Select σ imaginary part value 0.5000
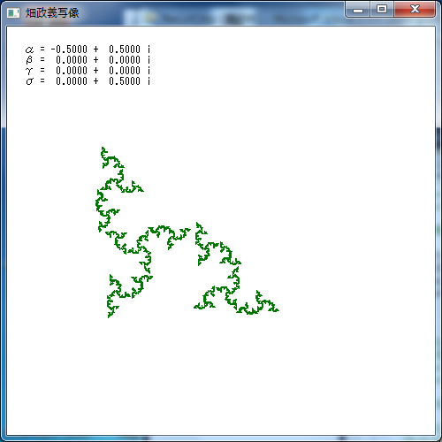442x442 pixels. pyautogui.click(x=125, y=81)
